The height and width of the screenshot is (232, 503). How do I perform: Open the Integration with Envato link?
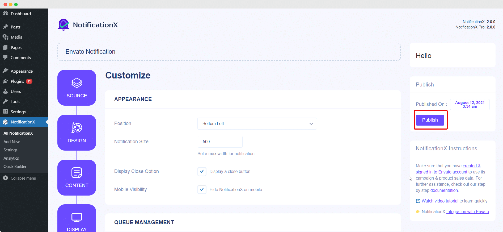[468, 212]
